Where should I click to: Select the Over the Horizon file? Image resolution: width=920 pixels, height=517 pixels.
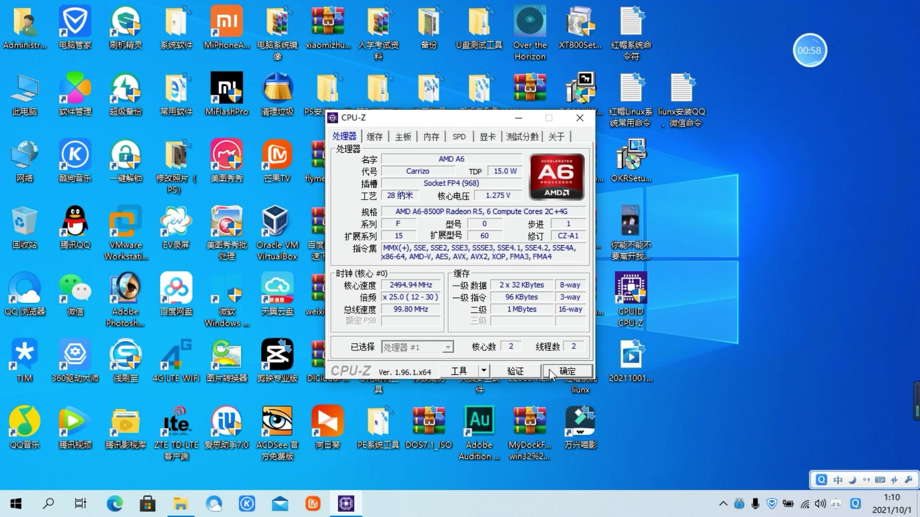click(530, 33)
